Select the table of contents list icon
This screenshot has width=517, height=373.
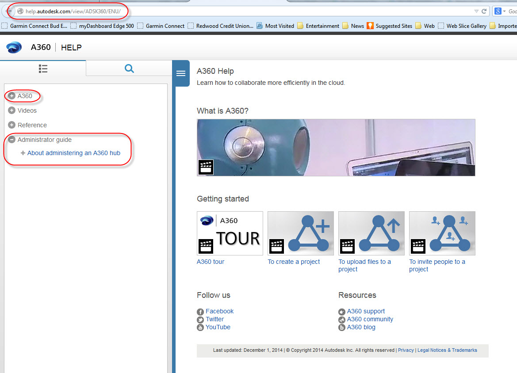(43, 69)
